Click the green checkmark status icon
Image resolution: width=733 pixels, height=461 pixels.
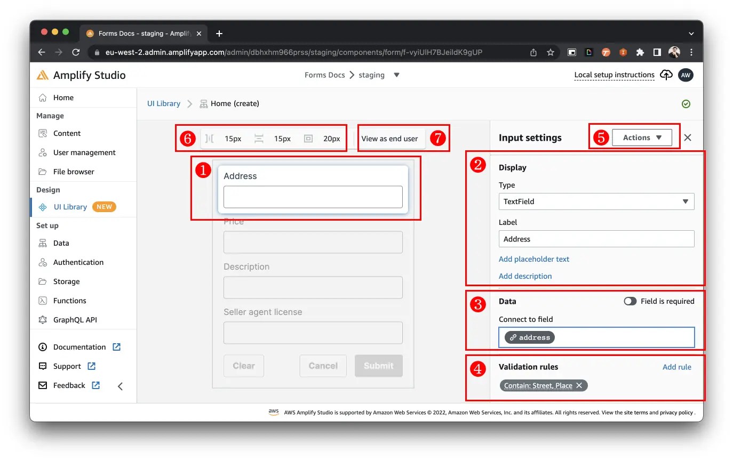point(686,103)
